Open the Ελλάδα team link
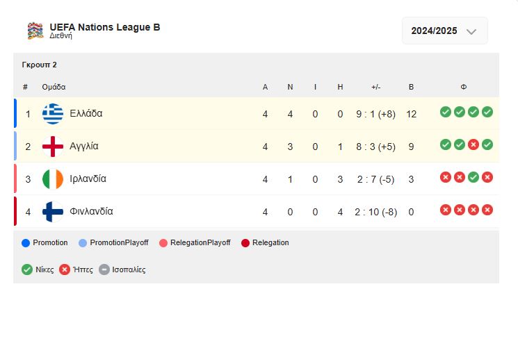Screen dimensions: 518x357 (86, 113)
